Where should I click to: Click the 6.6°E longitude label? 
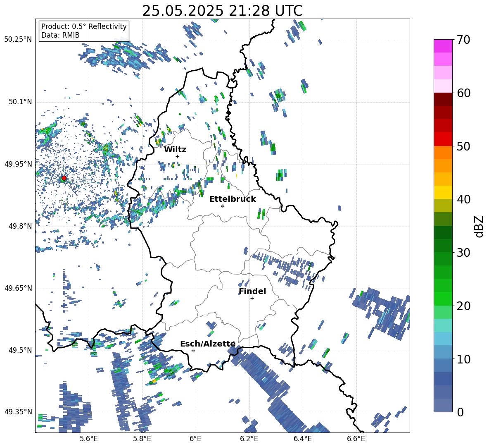(x=356, y=439)
